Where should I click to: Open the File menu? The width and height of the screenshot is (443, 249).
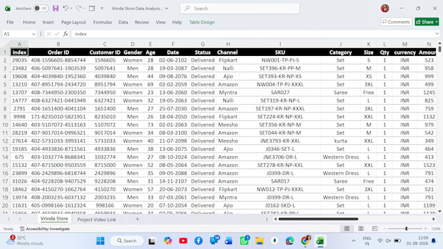coord(10,22)
